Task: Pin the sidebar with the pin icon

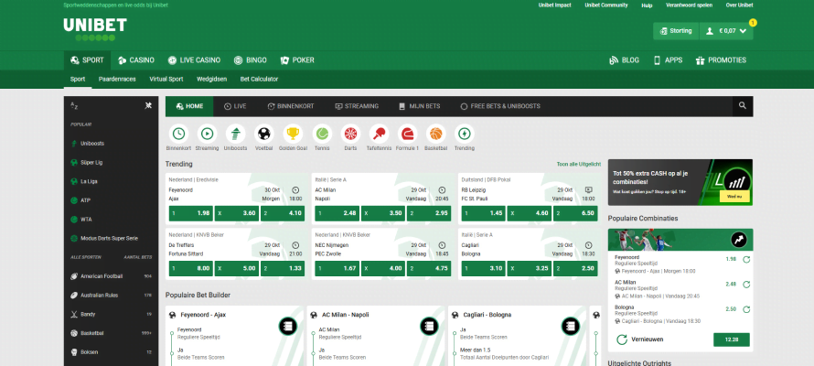Action: [x=148, y=105]
